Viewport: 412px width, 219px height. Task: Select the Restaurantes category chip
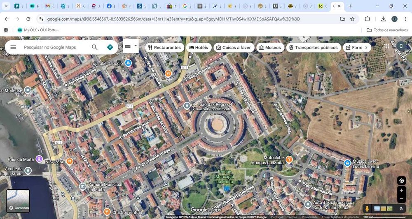click(x=164, y=48)
